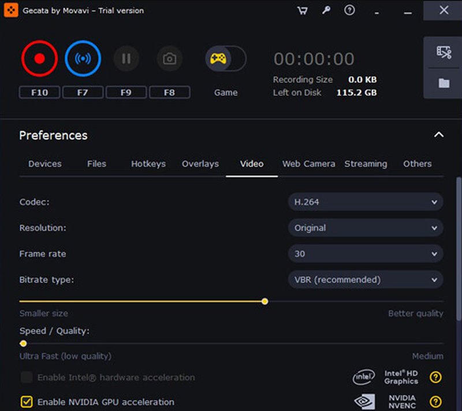Screen dimensions: 462x411
Task: Open the Bitrate type VBR dropdown
Action: coord(366,279)
